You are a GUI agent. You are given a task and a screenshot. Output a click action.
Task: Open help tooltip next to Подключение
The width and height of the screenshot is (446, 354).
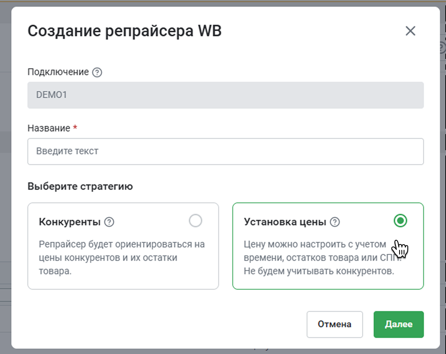pos(97,72)
